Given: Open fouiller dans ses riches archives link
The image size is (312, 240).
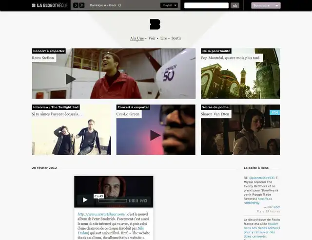Looking at the screenshot, I should pyautogui.click(x=262, y=230).
